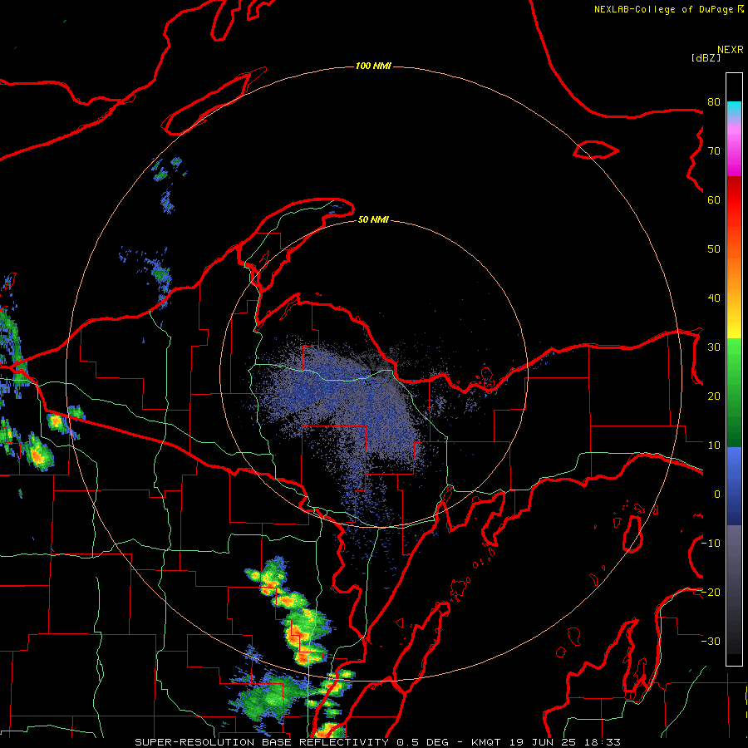The image size is (748, 748).
Task: Click the "60" value on the dBZ scale
Action: click(714, 199)
